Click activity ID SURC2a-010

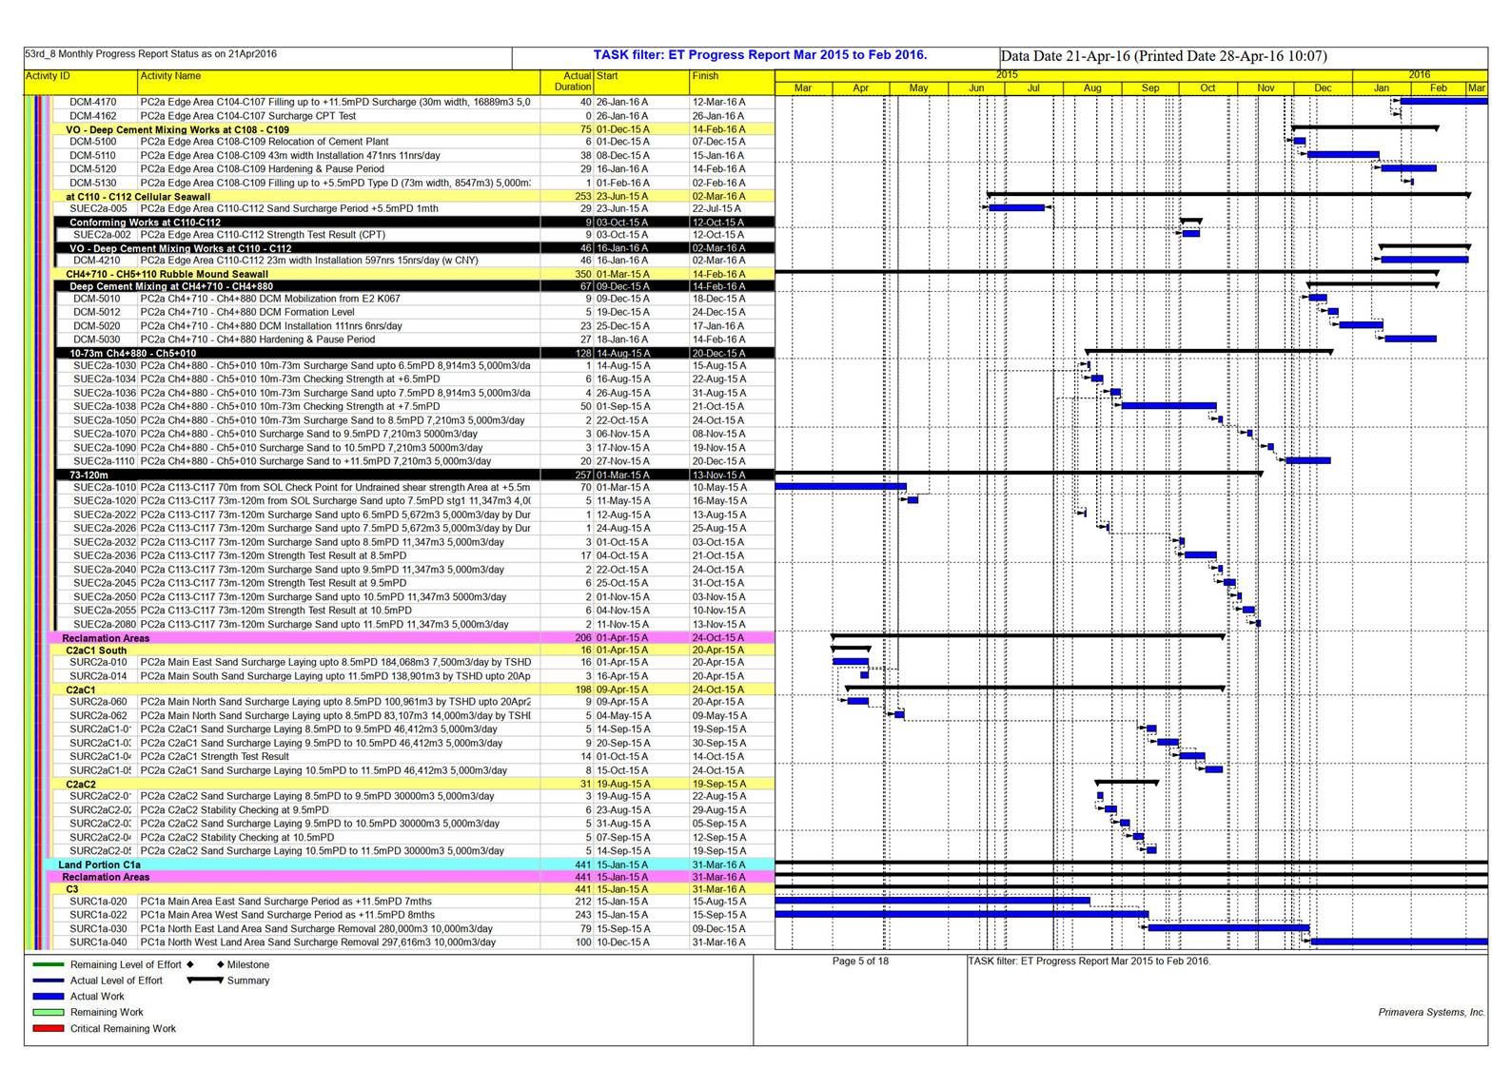pyautogui.click(x=98, y=662)
